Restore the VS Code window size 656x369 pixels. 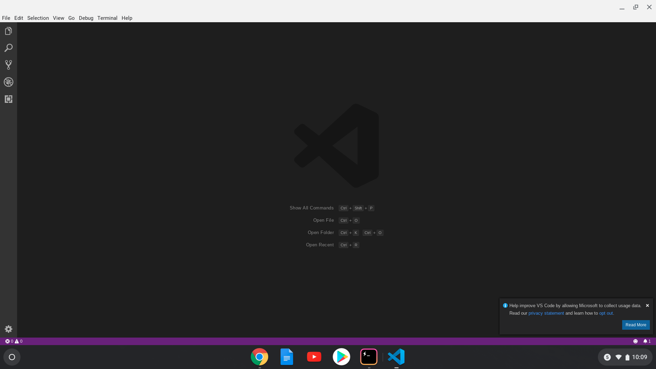tap(635, 7)
